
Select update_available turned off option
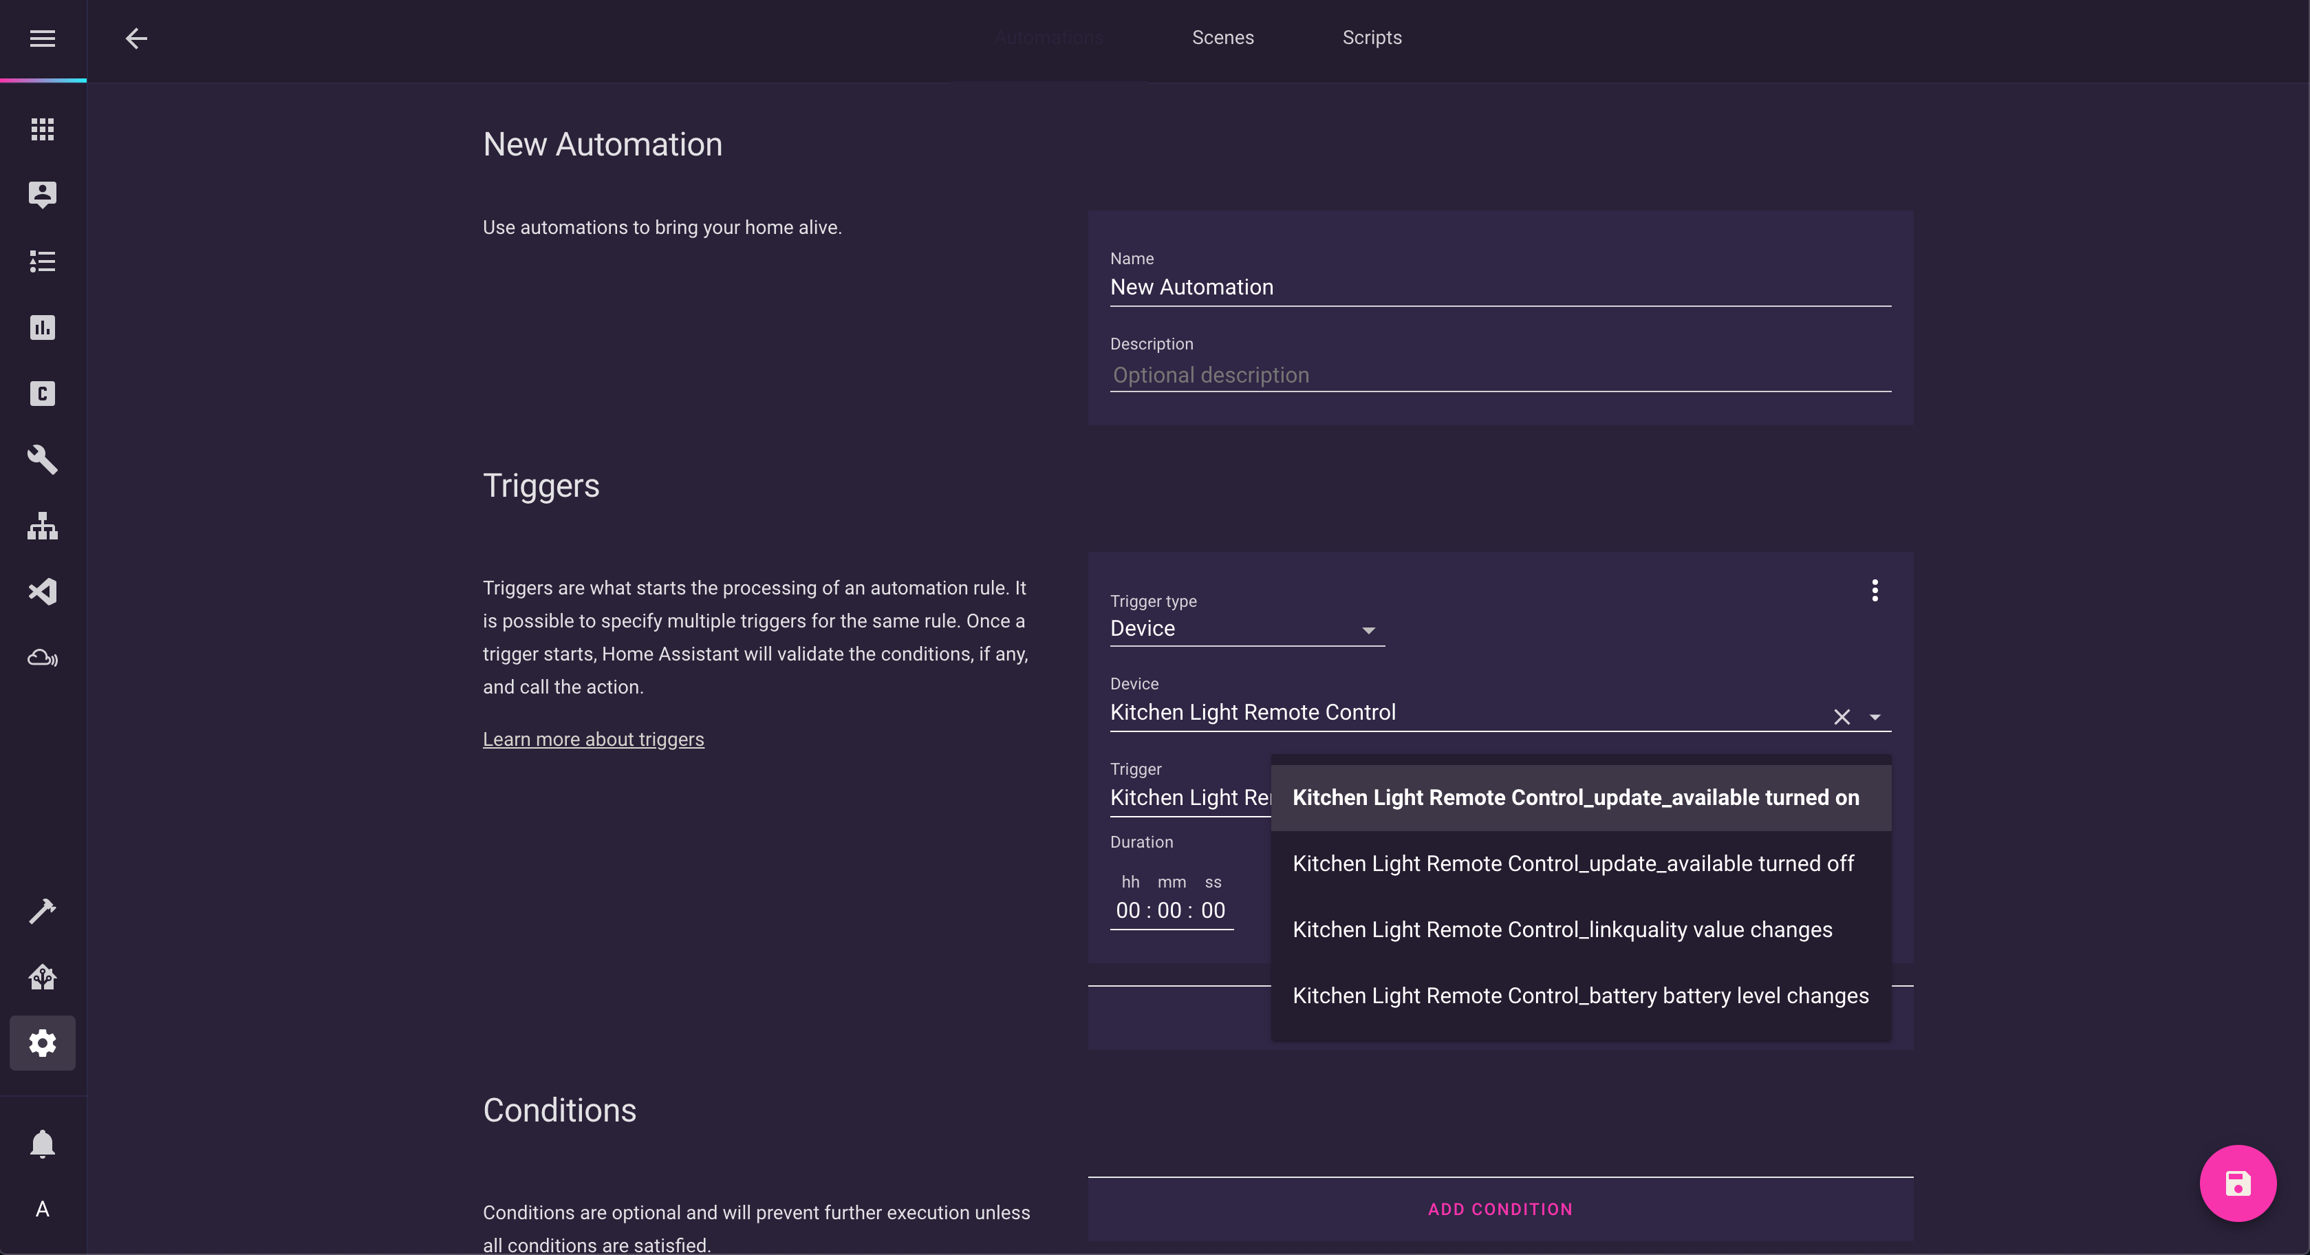point(1581,864)
